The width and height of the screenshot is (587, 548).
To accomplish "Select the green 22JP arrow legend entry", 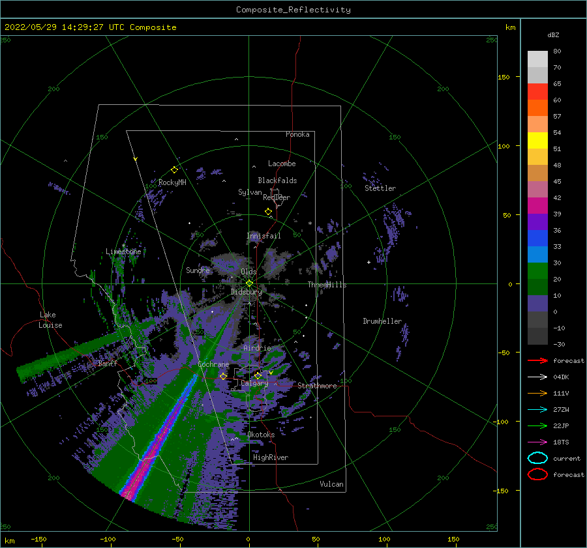I will point(537,425).
